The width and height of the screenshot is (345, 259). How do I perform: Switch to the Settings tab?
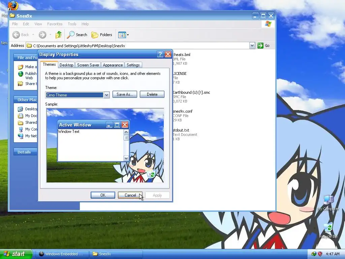click(133, 65)
